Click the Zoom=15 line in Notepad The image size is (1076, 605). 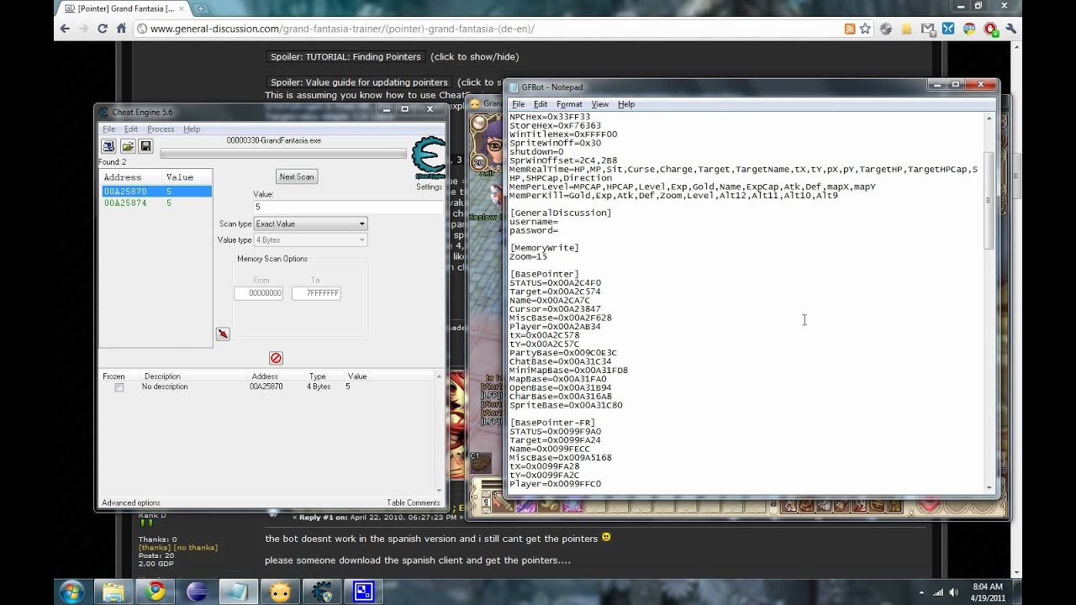528,256
